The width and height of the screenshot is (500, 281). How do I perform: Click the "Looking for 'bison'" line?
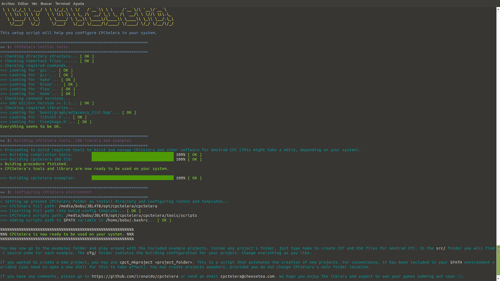tap(39, 84)
